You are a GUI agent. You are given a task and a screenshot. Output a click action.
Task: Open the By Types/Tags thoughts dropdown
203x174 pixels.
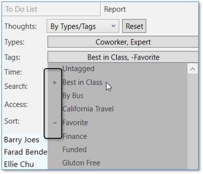pyautogui.click(x=83, y=26)
